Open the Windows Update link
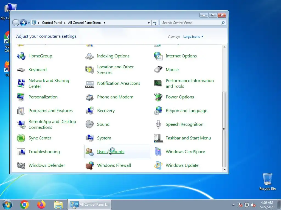 tap(182, 165)
